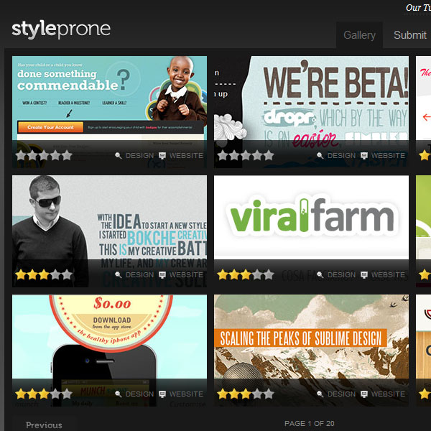Click magnifier icon on Scaling Peaks card

pos(320,394)
